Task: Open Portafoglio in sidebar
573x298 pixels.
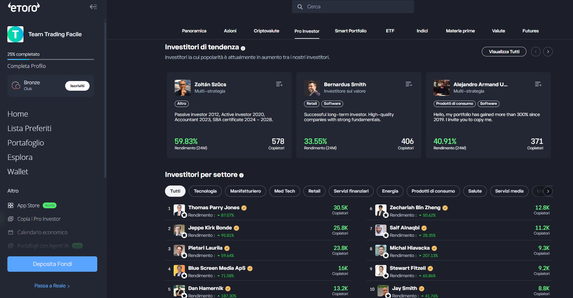Action: (26, 143)
